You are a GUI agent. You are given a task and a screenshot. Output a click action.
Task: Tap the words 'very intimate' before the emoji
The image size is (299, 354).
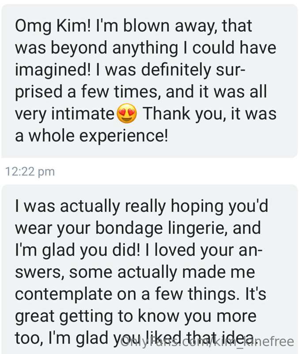[x=64, y=114]
